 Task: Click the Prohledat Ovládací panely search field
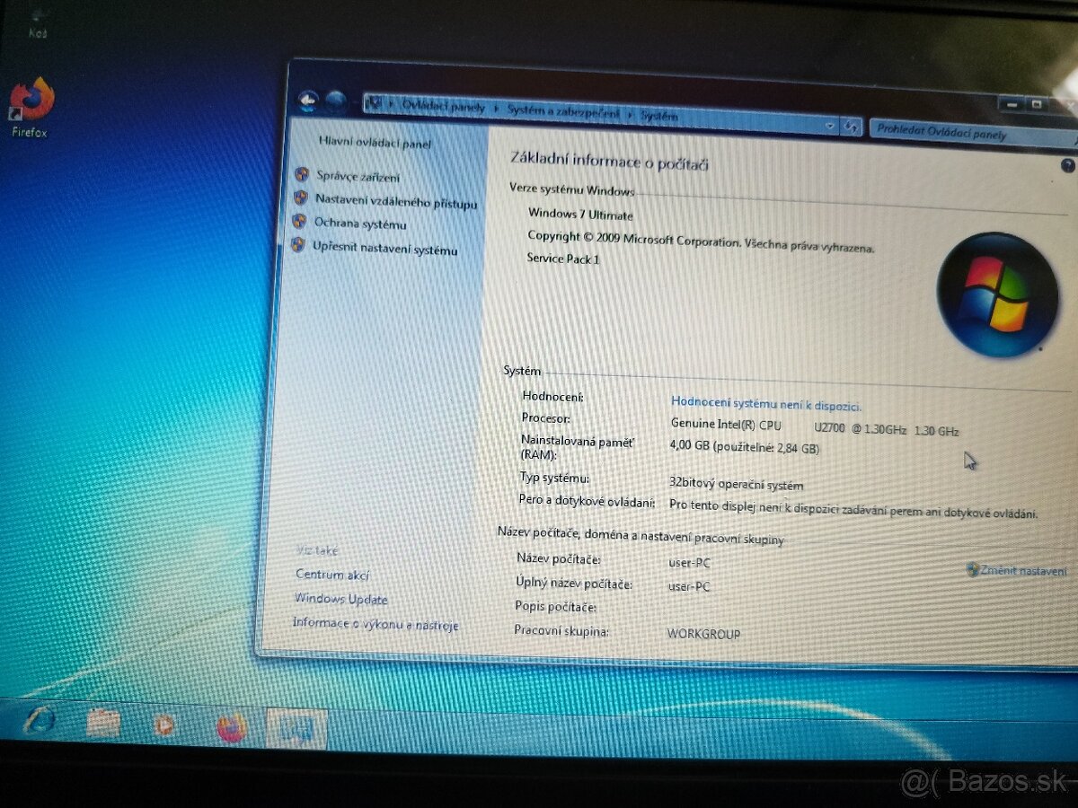[x=973, y=133]
